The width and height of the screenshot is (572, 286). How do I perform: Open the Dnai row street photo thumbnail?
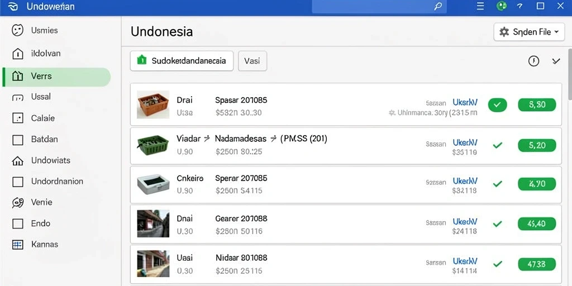[x=153, y=223]
